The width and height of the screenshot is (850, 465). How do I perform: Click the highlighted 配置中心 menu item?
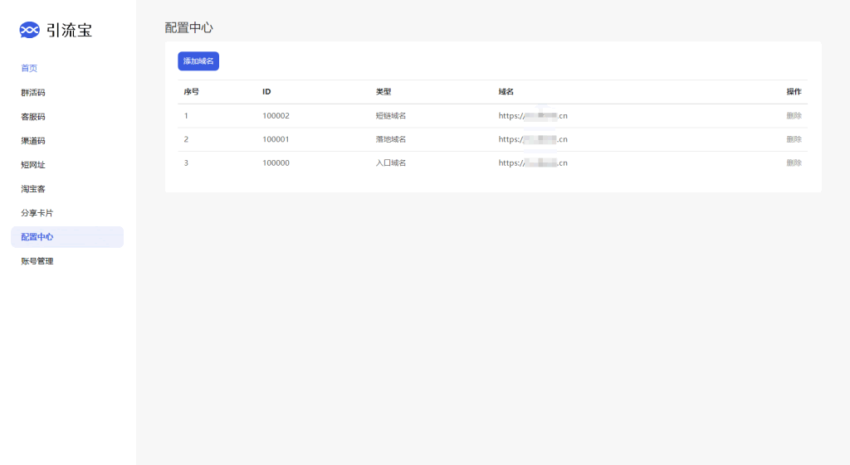(x=37, y=237)
